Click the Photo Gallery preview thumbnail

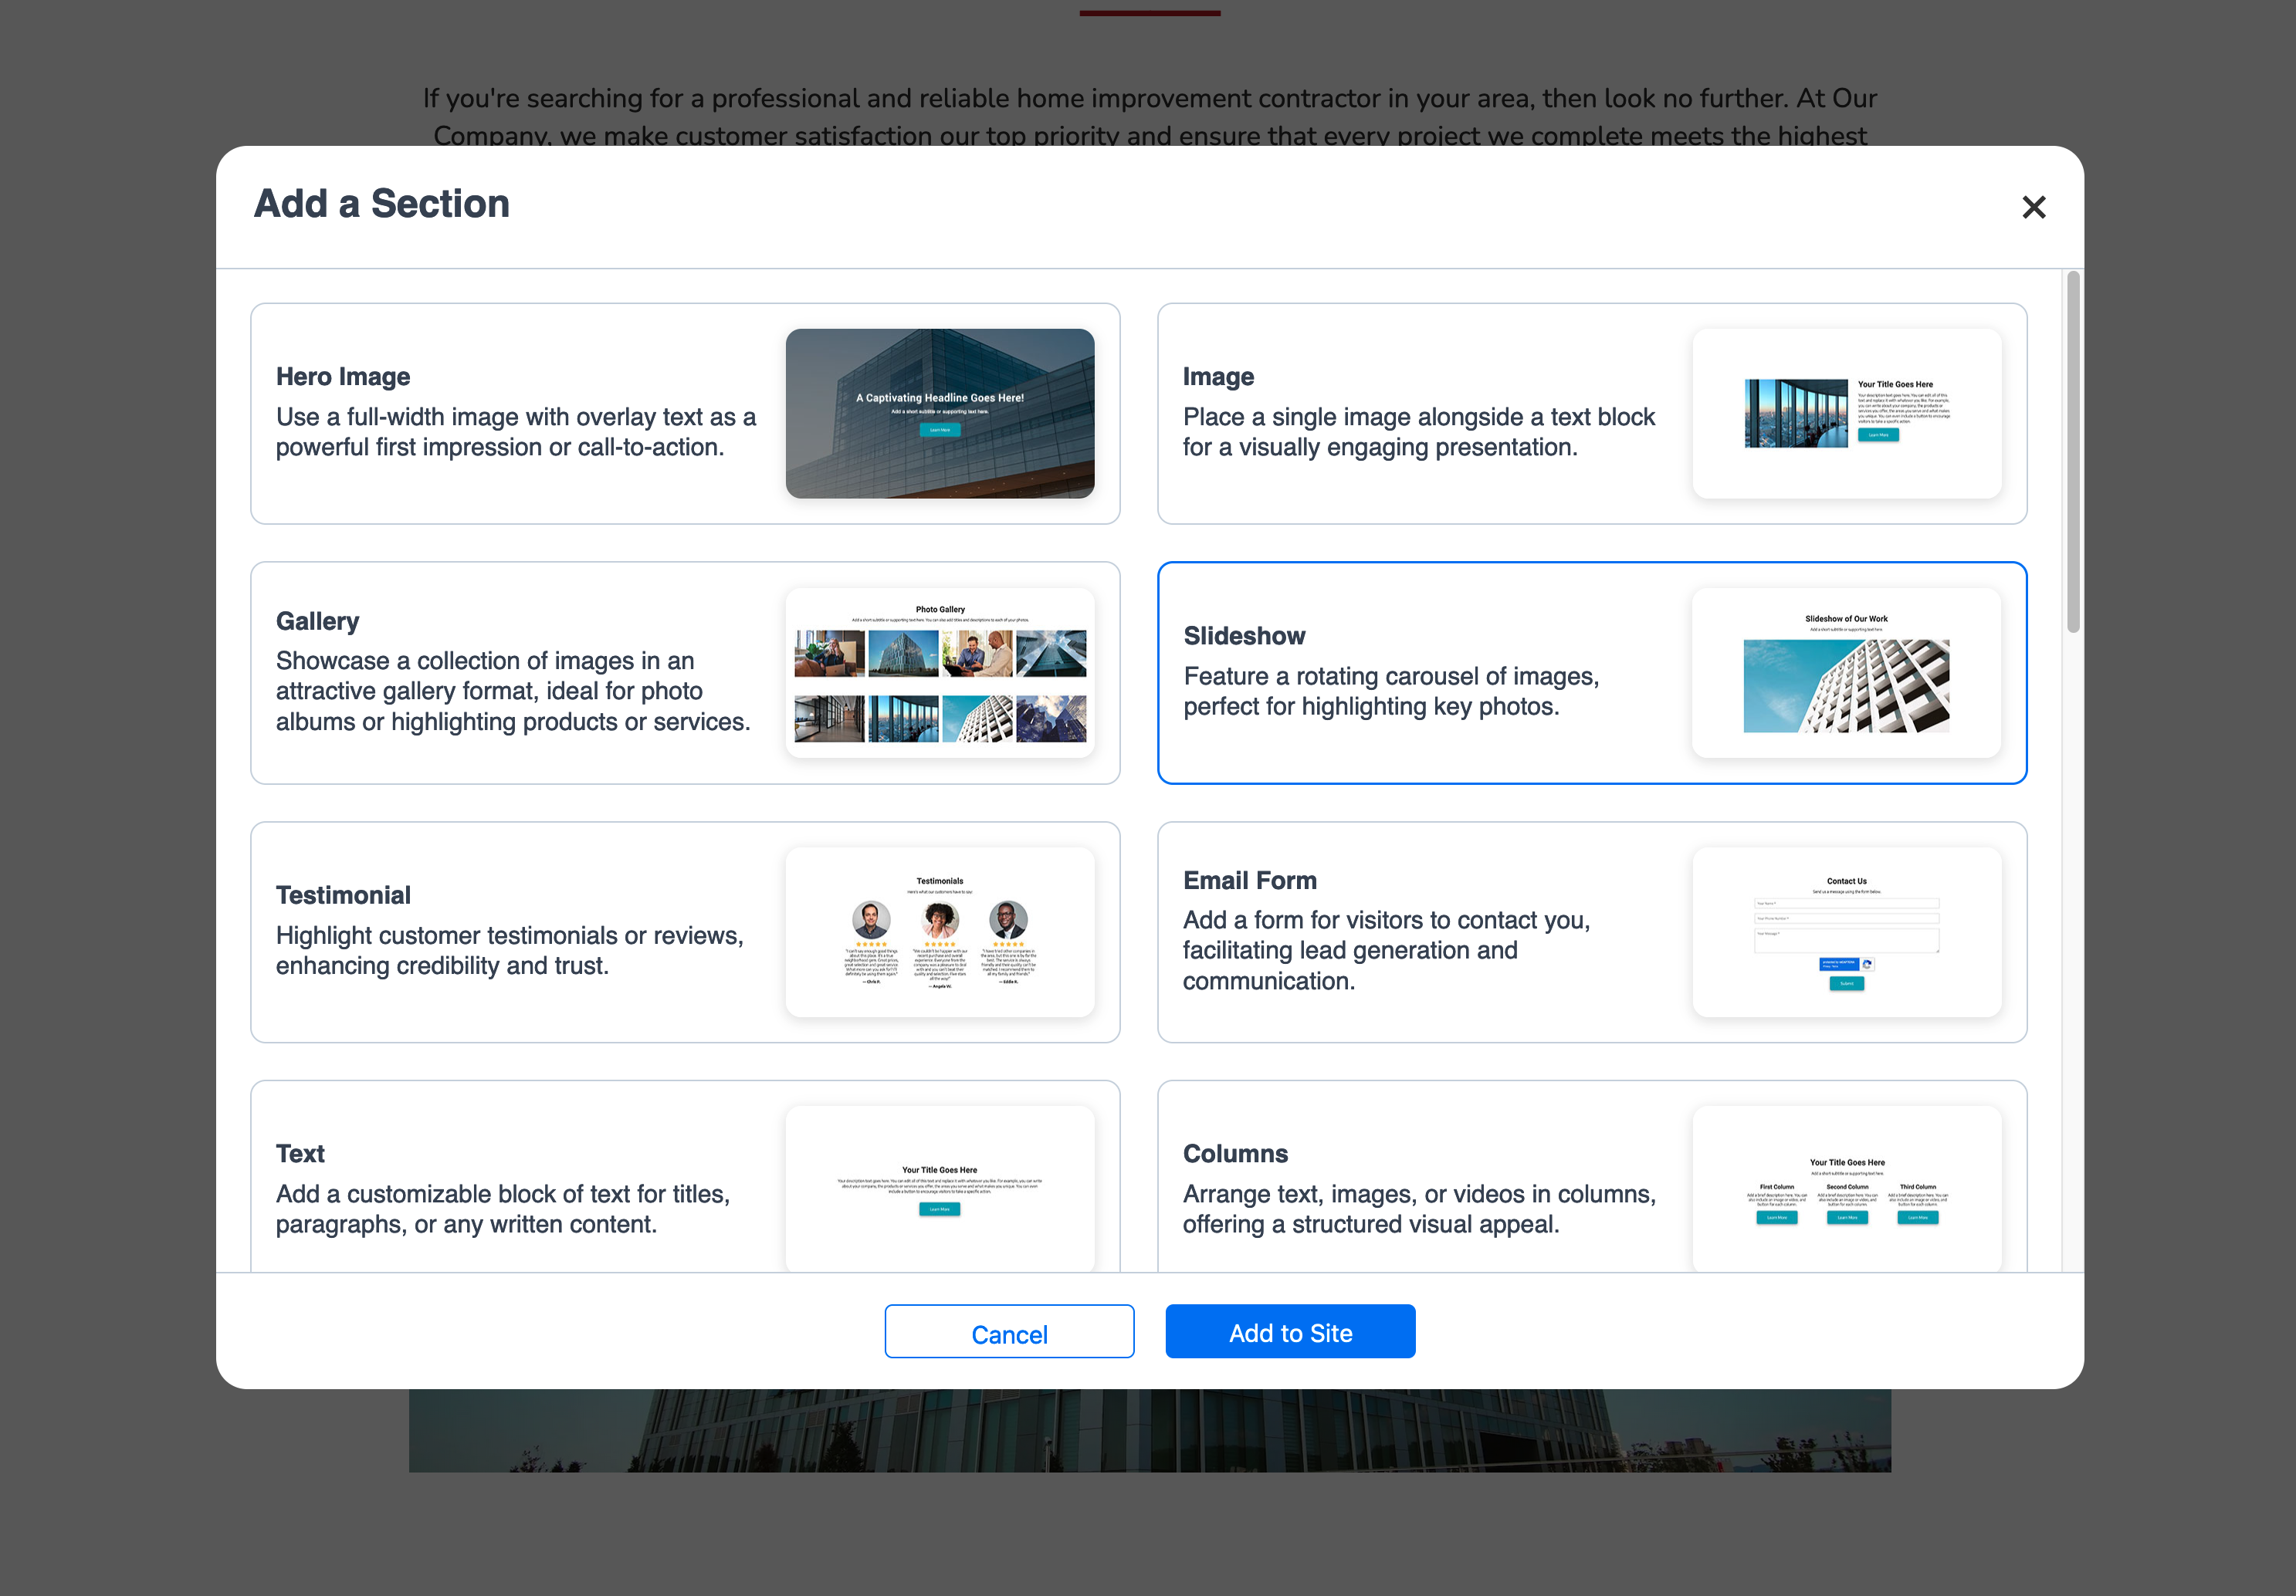pos(940,672)
